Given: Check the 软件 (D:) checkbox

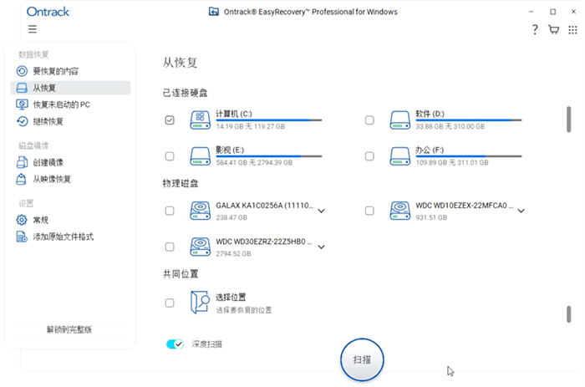Looking at the screenshot, I should click(369, 120).
